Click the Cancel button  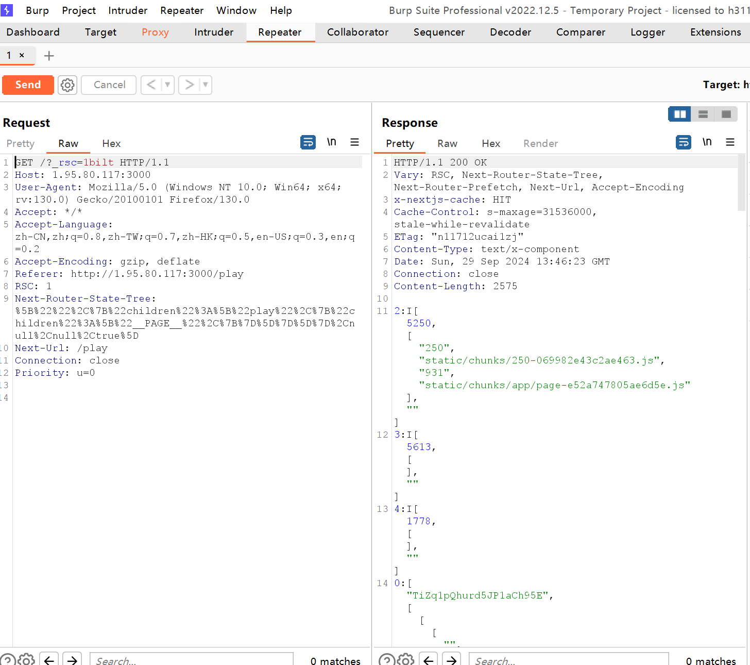point(109,85)
